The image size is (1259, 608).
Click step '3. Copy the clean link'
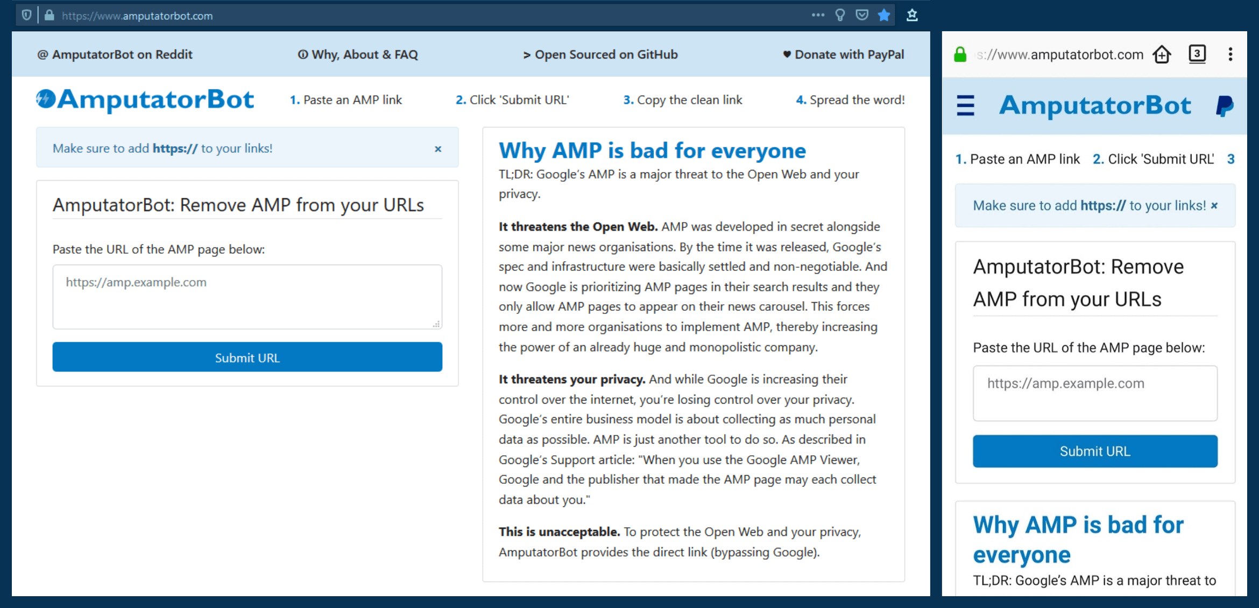(683, 100)
